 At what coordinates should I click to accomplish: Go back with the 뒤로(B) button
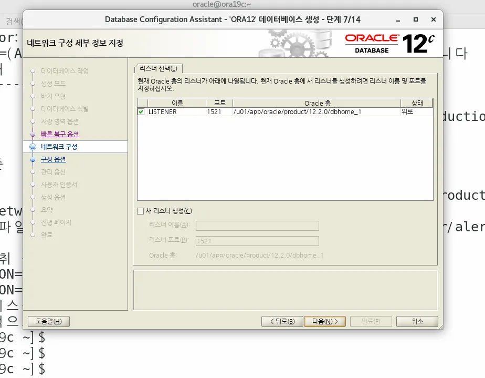[282, 321]
